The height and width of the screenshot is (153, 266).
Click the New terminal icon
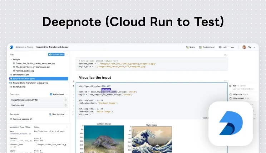(50, 114)
